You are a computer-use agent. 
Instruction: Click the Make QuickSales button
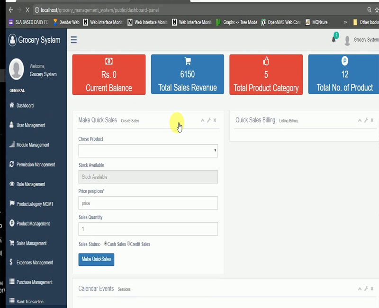pyautogui.click(x=96, y=259)
